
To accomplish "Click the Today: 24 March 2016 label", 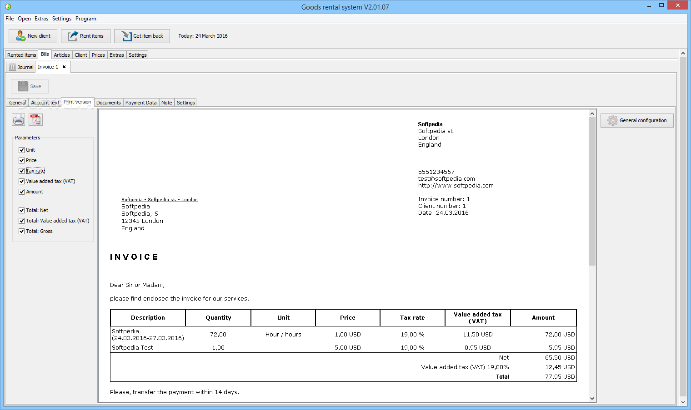I will (203, 36).
